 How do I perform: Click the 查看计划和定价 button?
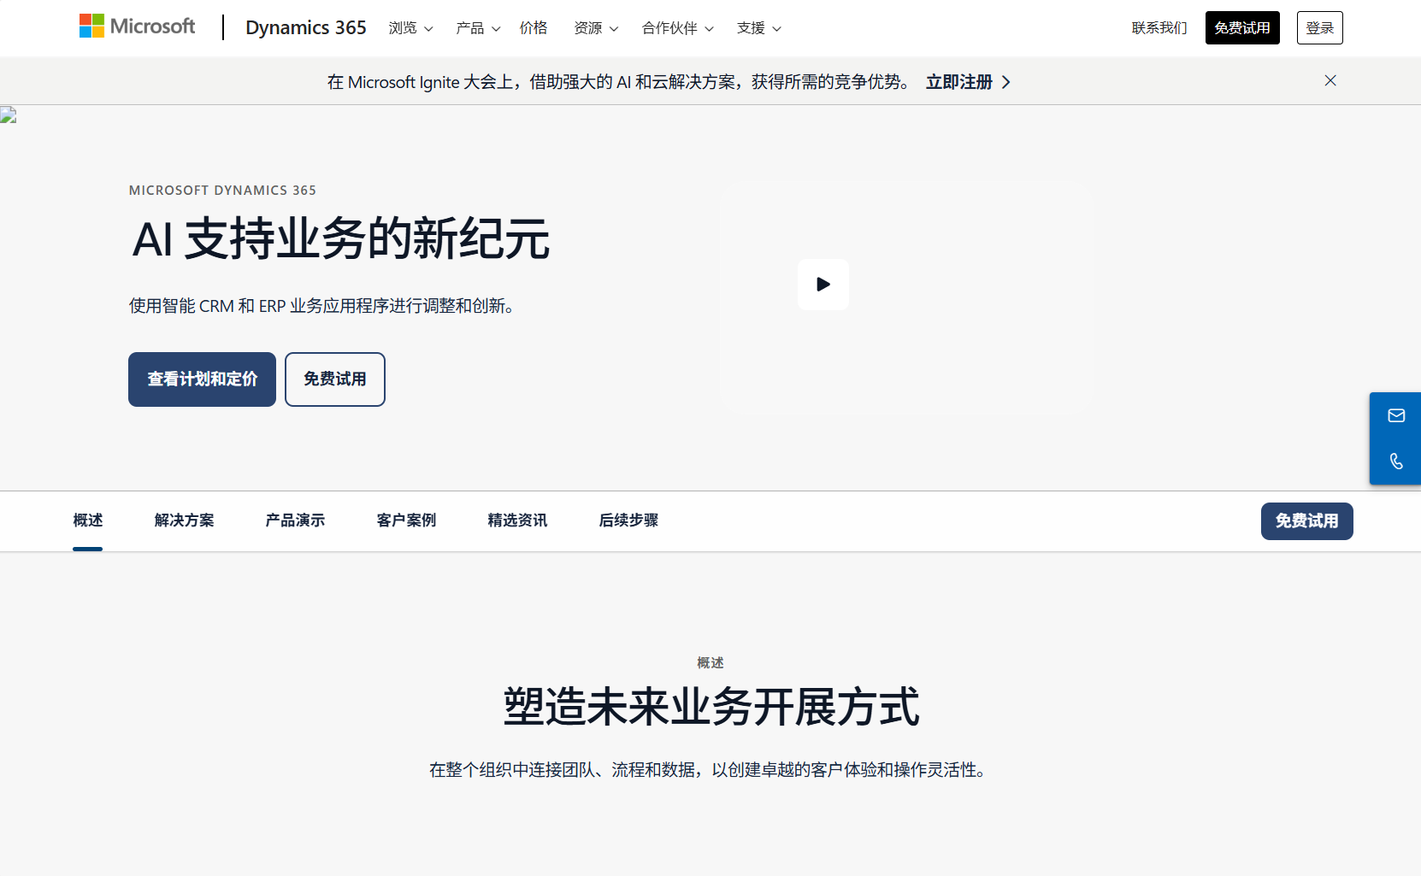pos(202,379)
